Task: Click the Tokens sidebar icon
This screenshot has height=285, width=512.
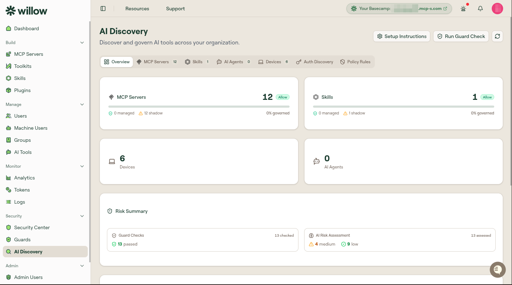Action: [9, 190]
